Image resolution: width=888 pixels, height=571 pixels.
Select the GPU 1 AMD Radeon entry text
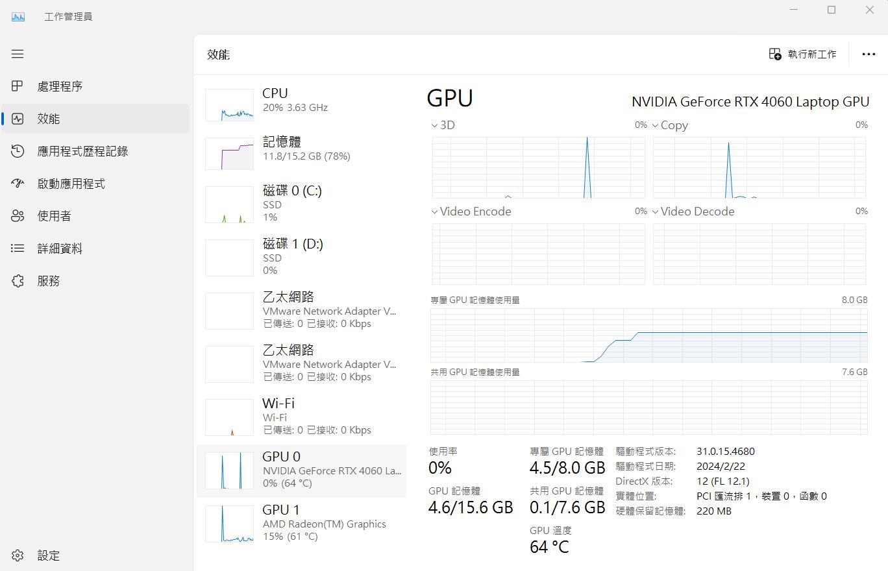pyautogui.click(x=325, y=524)
